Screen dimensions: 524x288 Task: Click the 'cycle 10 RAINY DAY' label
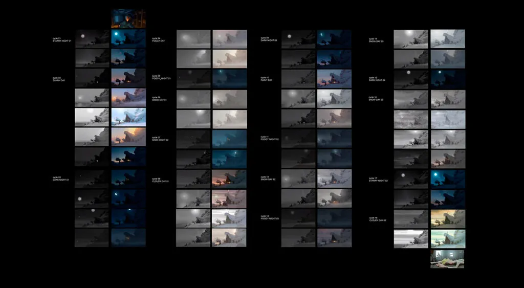tap(267, 79)
